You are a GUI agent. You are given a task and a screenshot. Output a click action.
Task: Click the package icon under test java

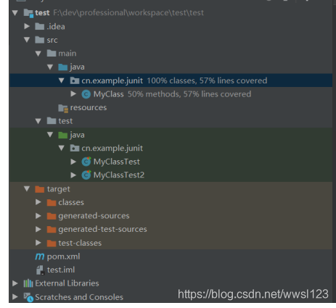tap(75, 148)
